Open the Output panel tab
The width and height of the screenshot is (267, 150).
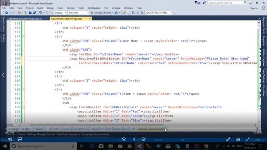click(x=21, y=135)
